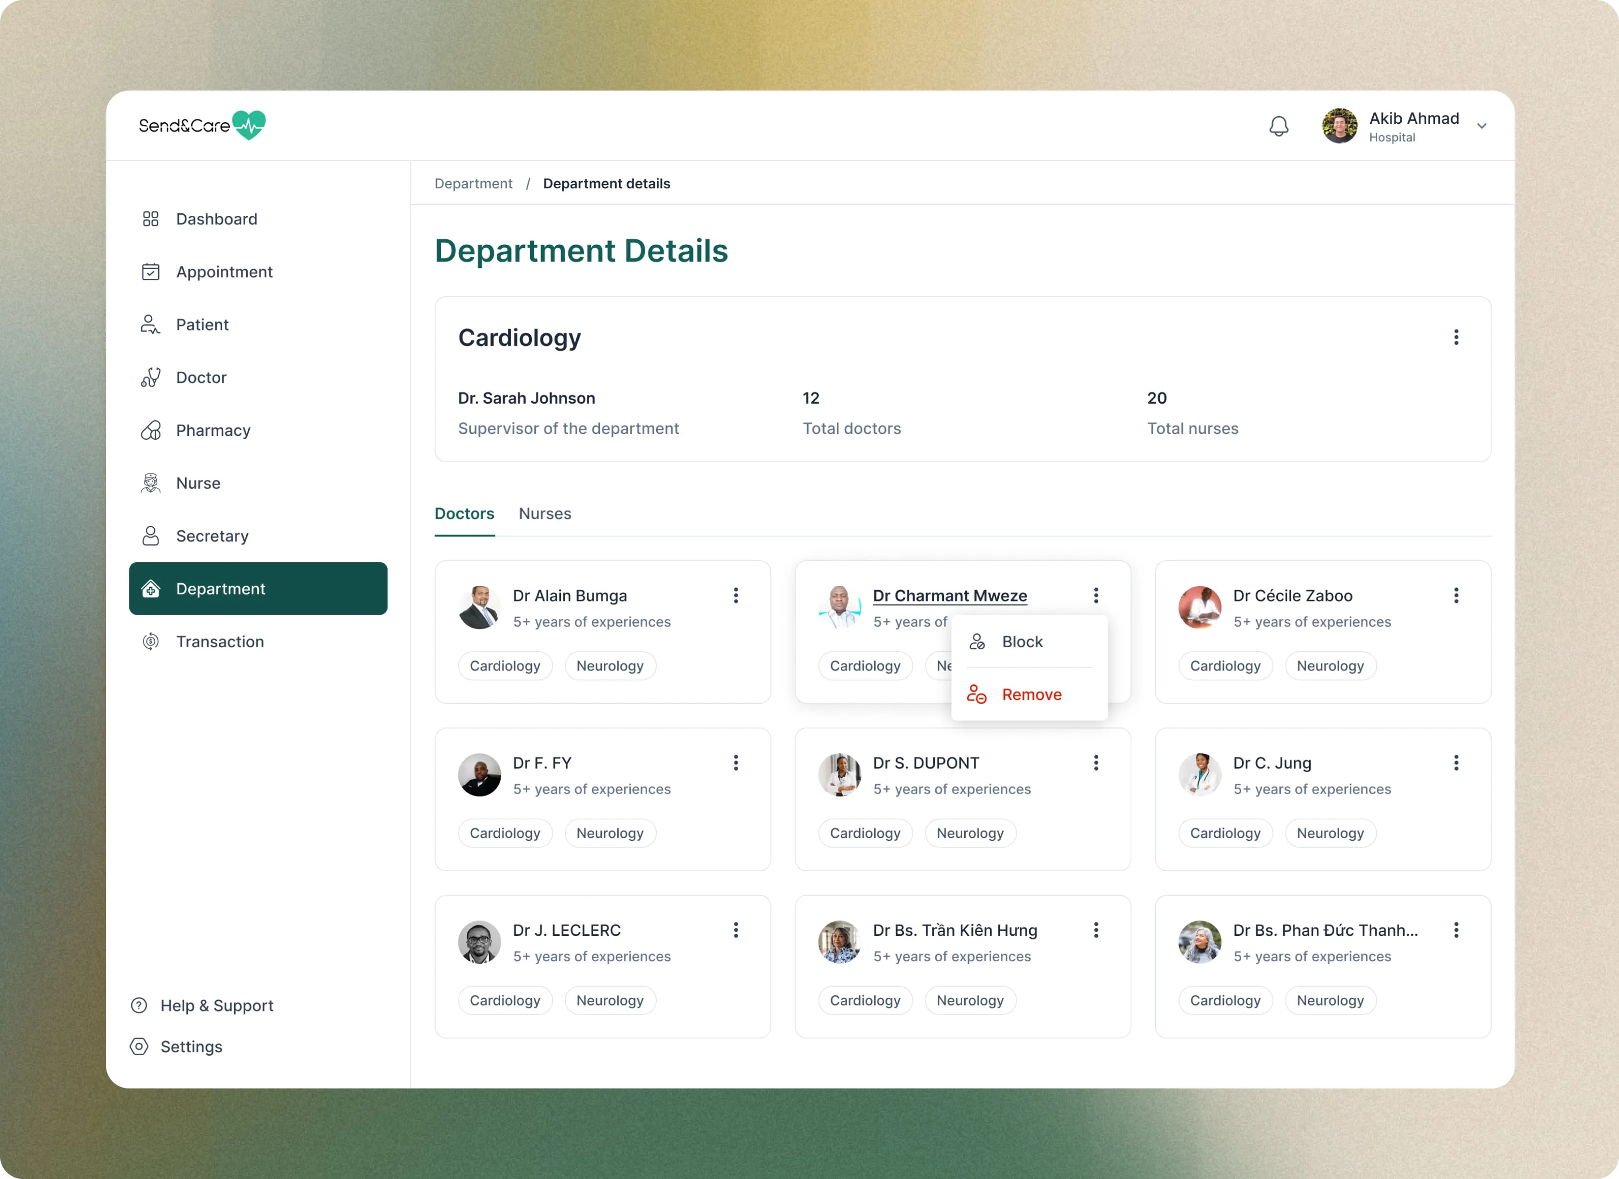Click the Pharmacy pills icon
1619x1179 pixels.
coord(151,431)
